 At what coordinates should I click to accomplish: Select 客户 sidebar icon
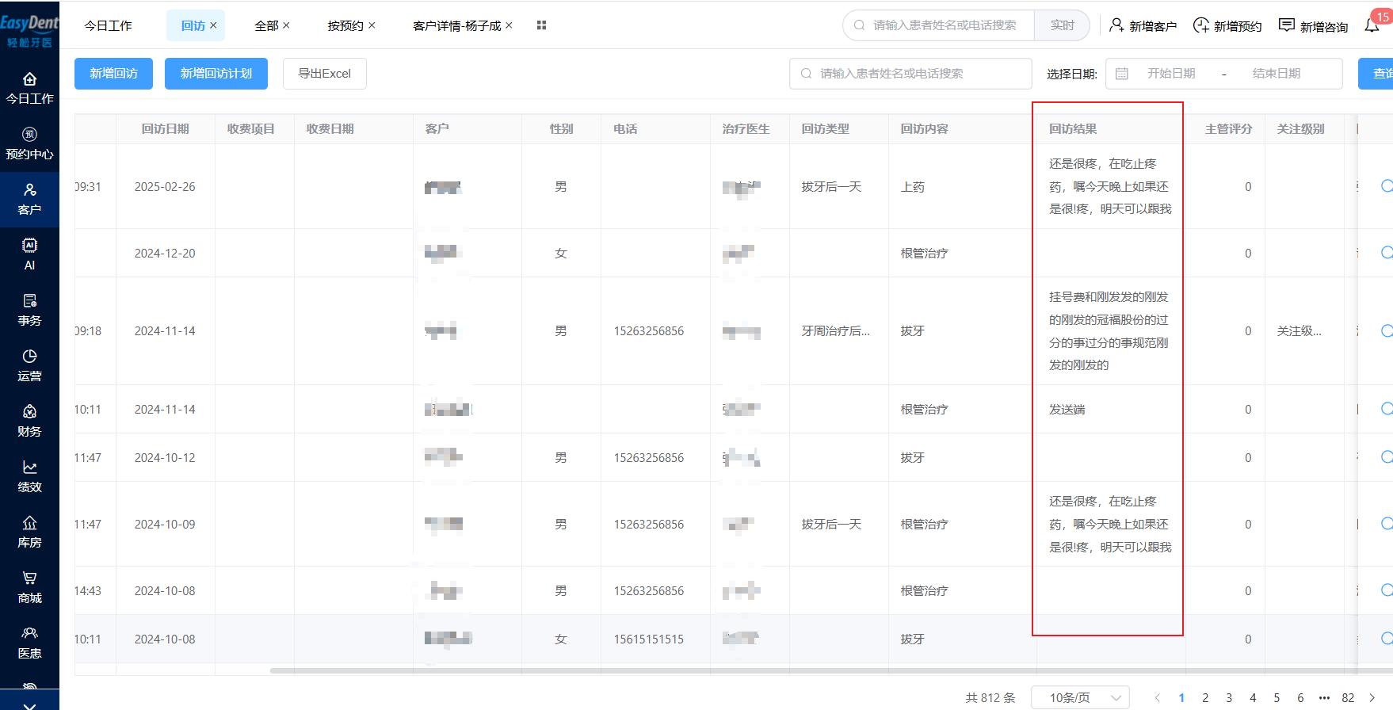pyautogui.click(x=29, y=200)
